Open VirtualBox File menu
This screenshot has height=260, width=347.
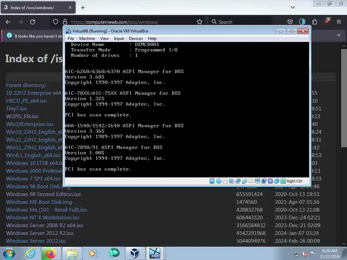click(71, 39)
